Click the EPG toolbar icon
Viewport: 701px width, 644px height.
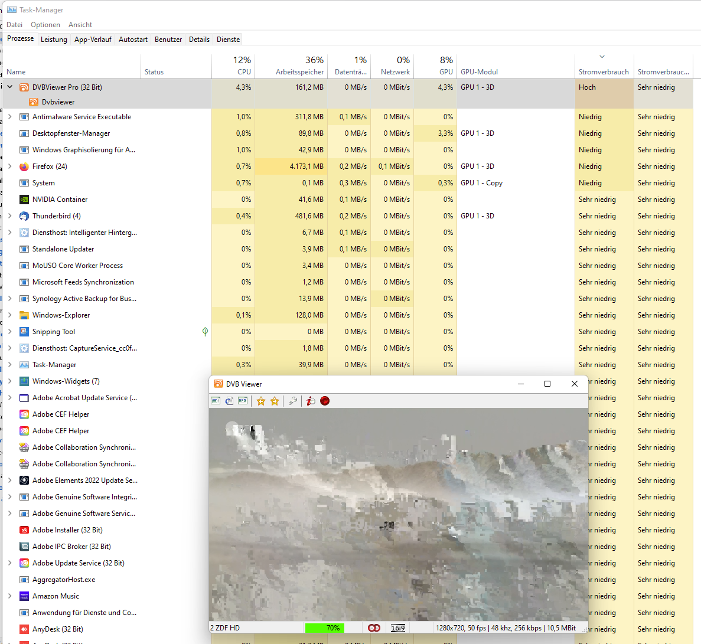(x=243, y=401)
